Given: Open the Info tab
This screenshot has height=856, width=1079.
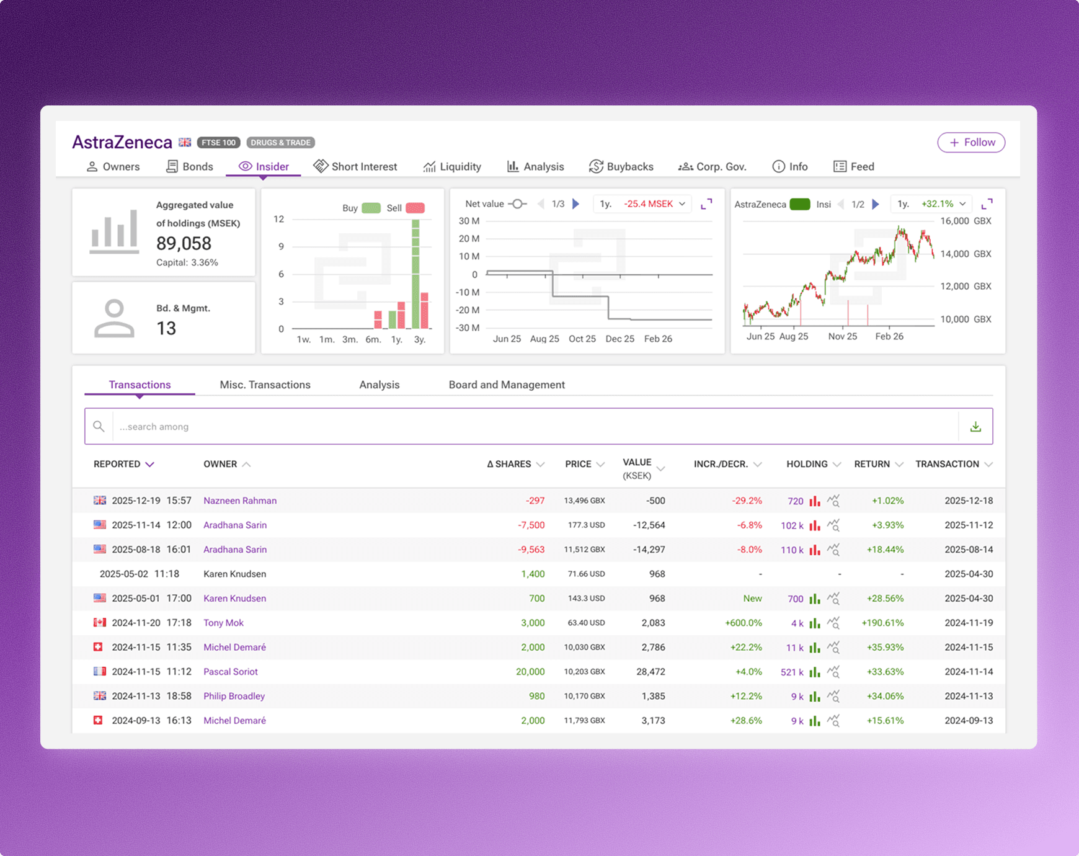Looking at the screenshot, I should pyautogui.click(x=790, y=166).
